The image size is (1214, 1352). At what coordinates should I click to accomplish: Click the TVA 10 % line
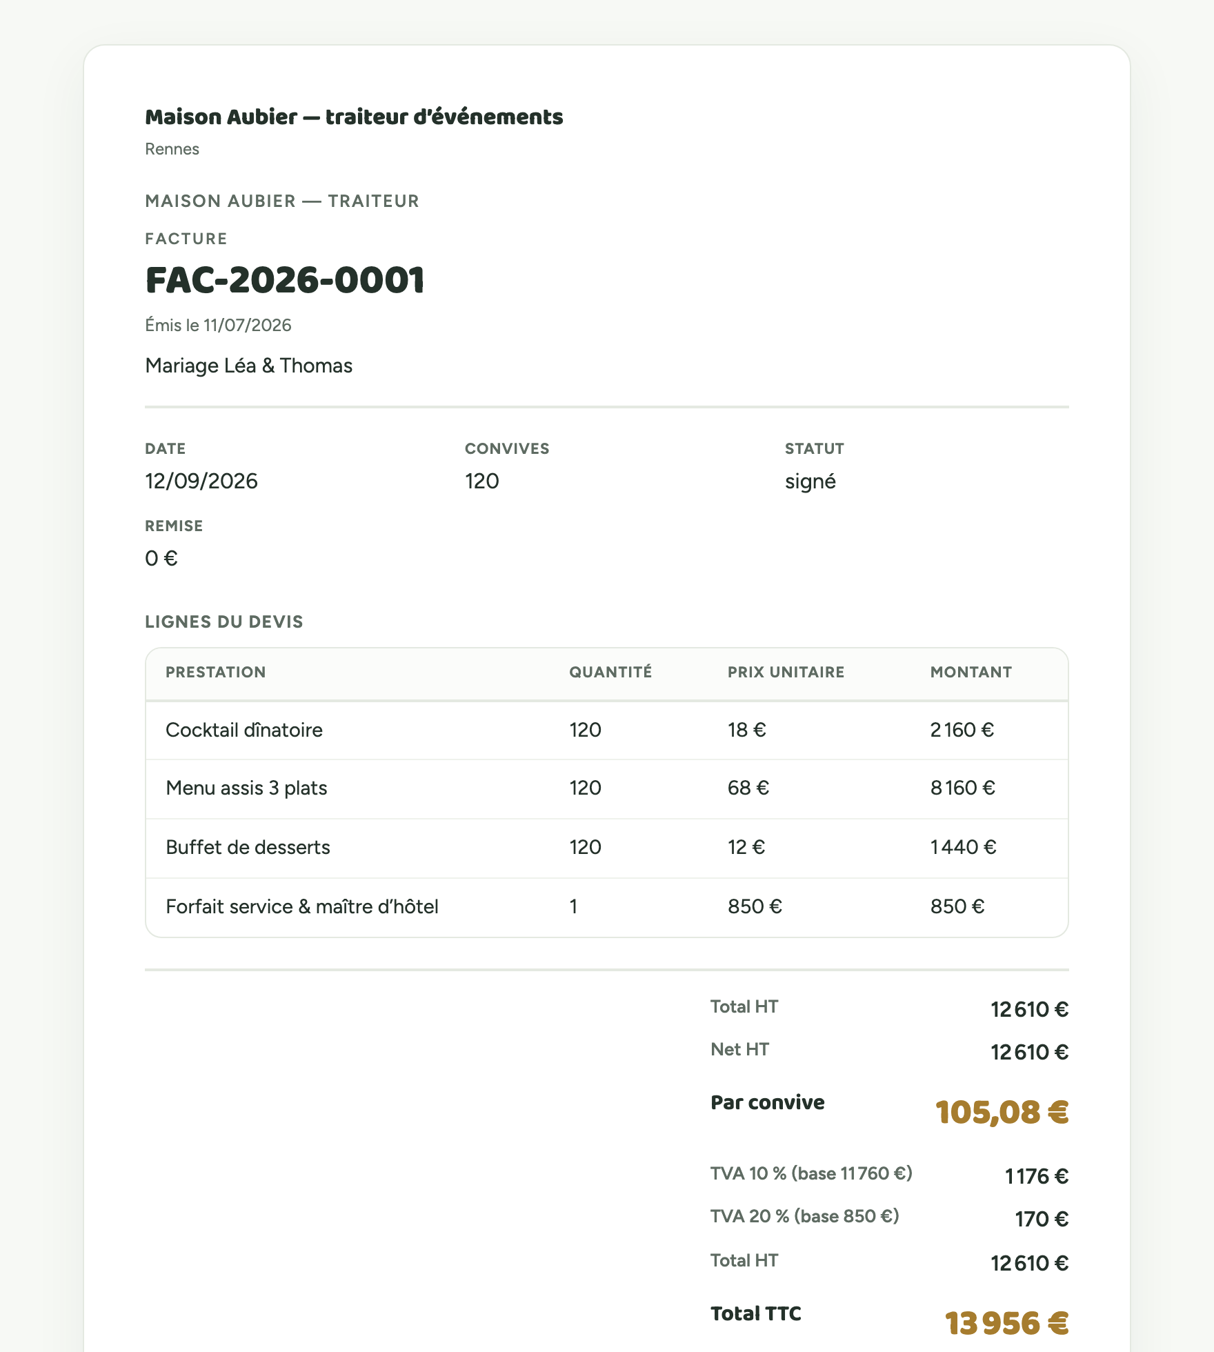[x=890, y=1175]
